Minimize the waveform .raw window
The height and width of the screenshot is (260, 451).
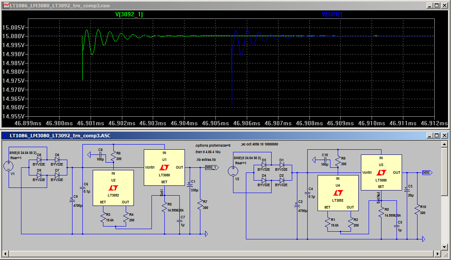430,6
